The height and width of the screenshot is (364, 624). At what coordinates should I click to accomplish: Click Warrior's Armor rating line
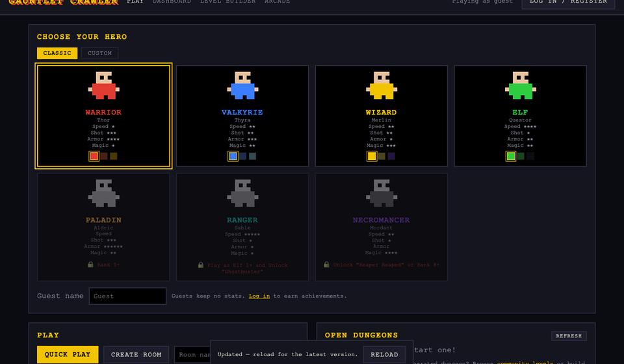pos(103,139)
